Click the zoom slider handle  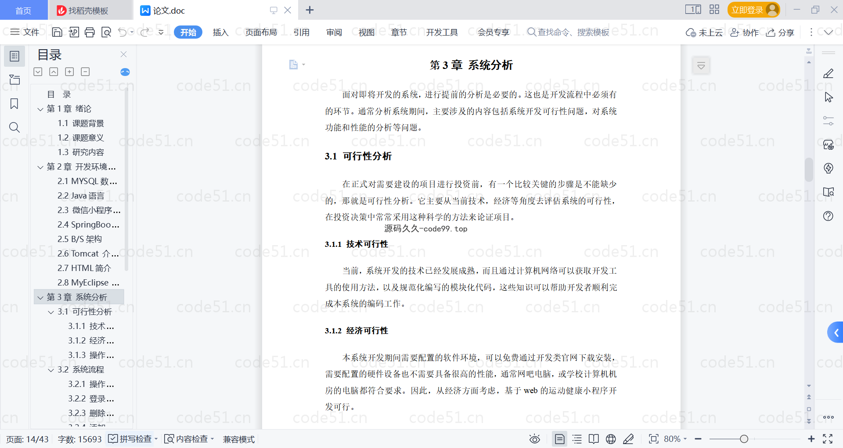744,439
